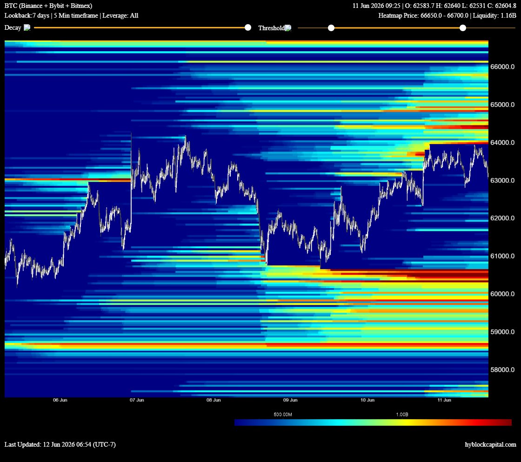Click the 59000.0 price axis label
The width and height of the screenshot is (521, 462).
click(502, 332)
